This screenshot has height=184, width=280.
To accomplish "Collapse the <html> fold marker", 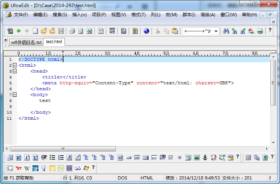I will (x=15, y=65).
